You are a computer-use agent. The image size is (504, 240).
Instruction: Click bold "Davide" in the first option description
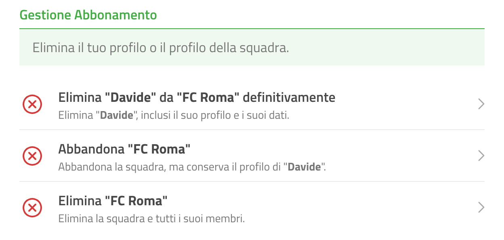(117, 116)
